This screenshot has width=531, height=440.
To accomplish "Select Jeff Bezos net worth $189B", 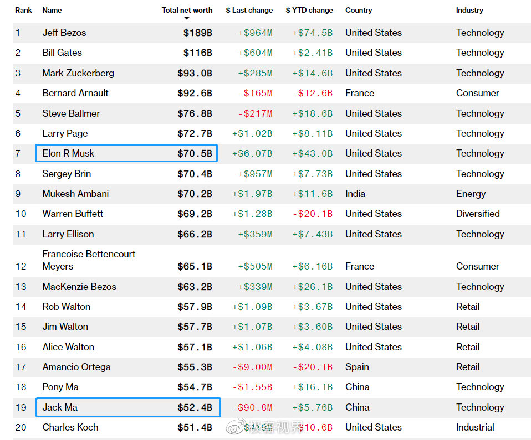I will coord(198,33).
